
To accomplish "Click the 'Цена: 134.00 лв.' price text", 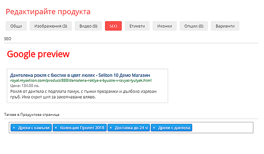I will coord(25,86).
